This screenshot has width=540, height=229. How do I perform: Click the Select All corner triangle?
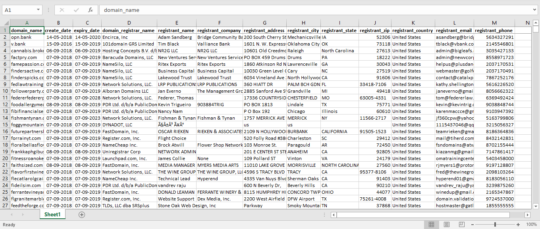(x=5, y=23)
